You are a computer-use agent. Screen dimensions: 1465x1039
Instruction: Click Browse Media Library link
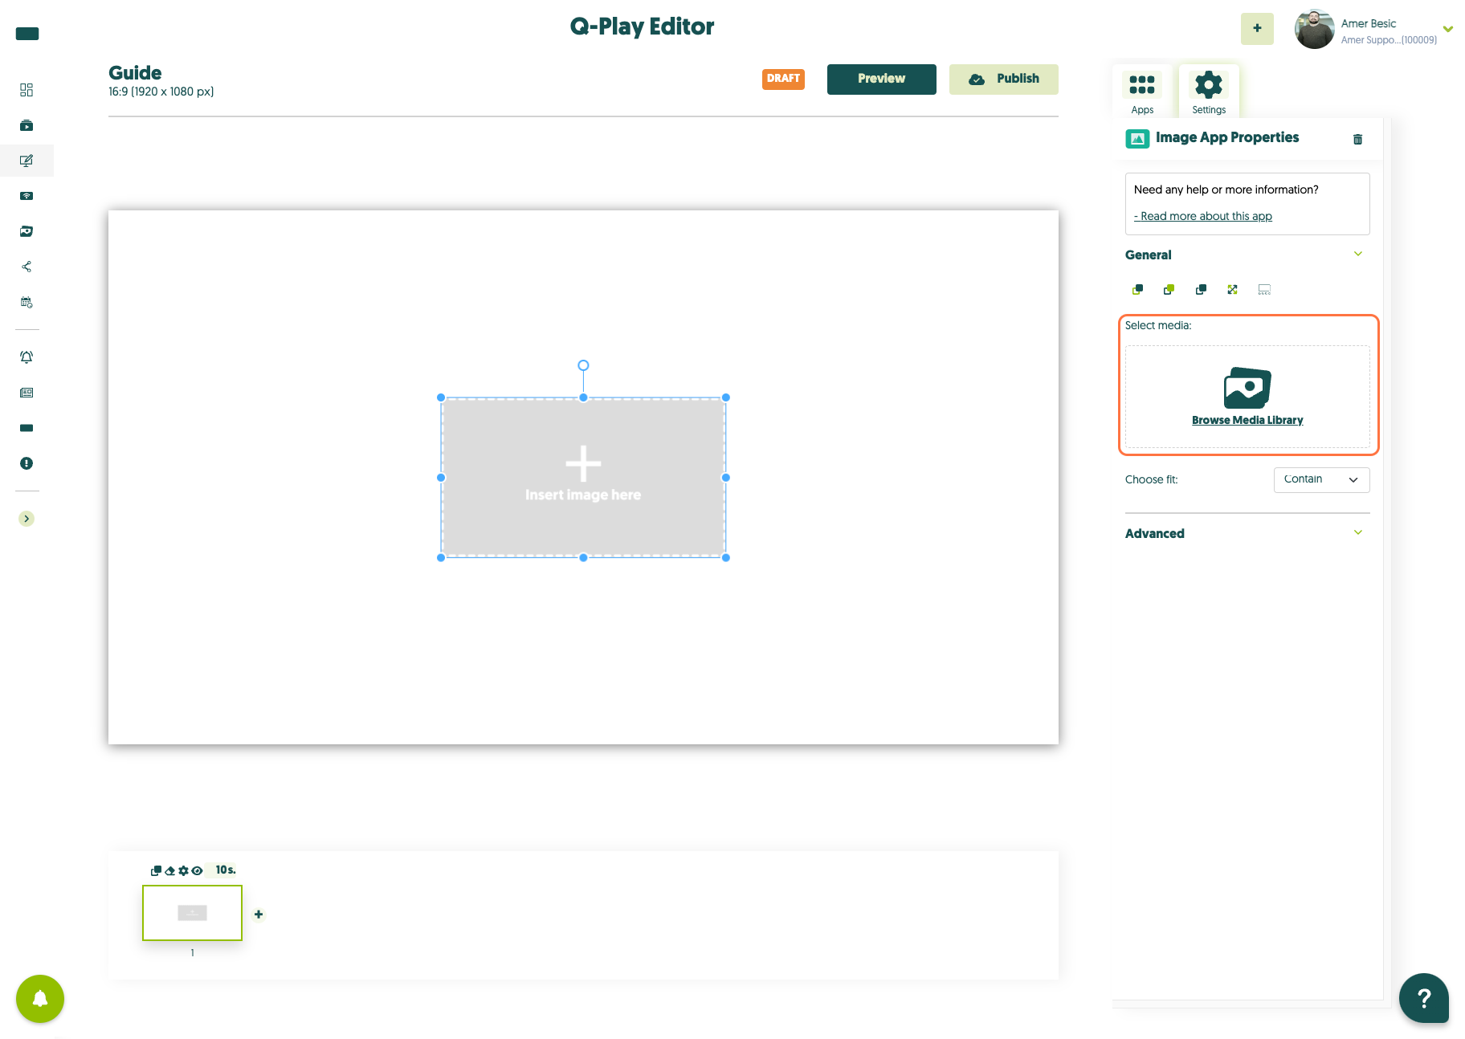(x=1247, y=421)
